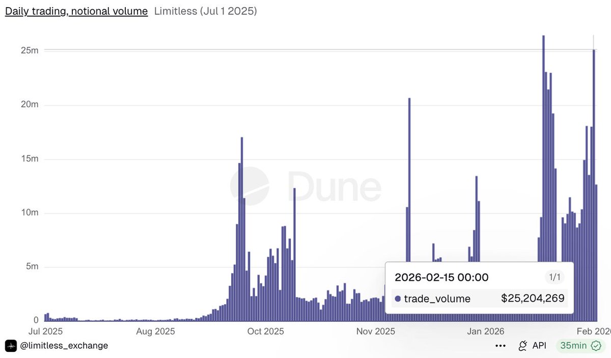Image resolution: width=611 pixels, height=358 pixels.
Task: Click the limitless_exchange avatar icon
Action: [11, 346]
